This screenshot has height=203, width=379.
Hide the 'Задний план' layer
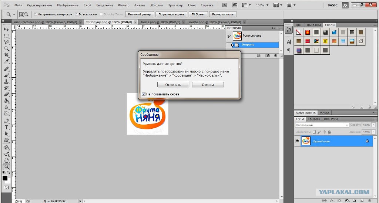[x=297, y=141]
